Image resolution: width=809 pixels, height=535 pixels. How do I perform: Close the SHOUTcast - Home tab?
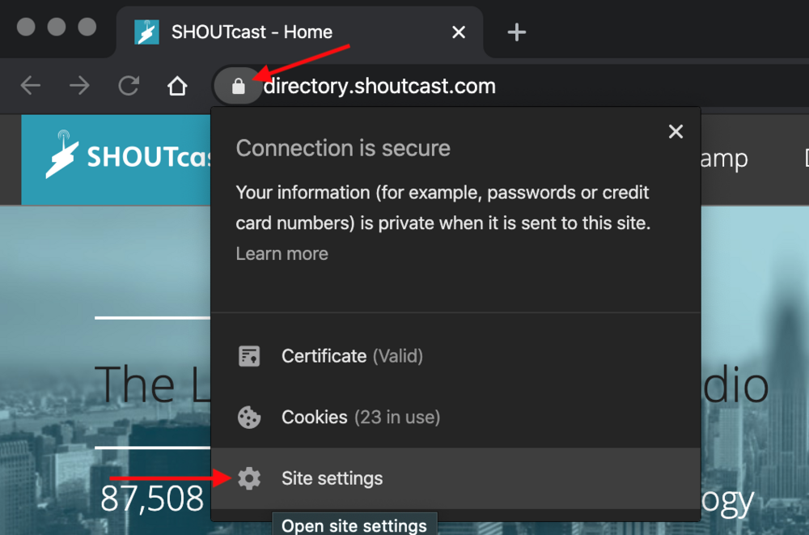tap(458, 32)
